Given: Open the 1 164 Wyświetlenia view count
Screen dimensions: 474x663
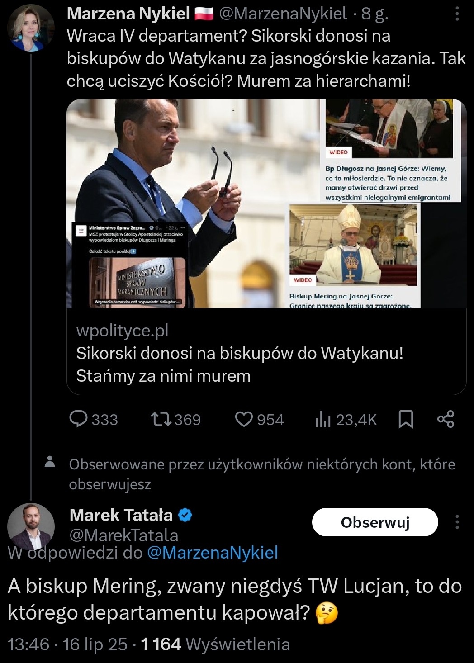Looking at the screenshot, I should coord(215,644).
